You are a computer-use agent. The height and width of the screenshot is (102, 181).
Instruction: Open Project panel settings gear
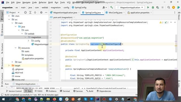pyautogui.click(x=41, y=12)
